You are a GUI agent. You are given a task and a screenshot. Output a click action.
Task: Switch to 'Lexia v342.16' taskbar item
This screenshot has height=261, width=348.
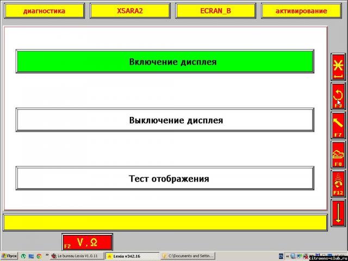[132, 256]
